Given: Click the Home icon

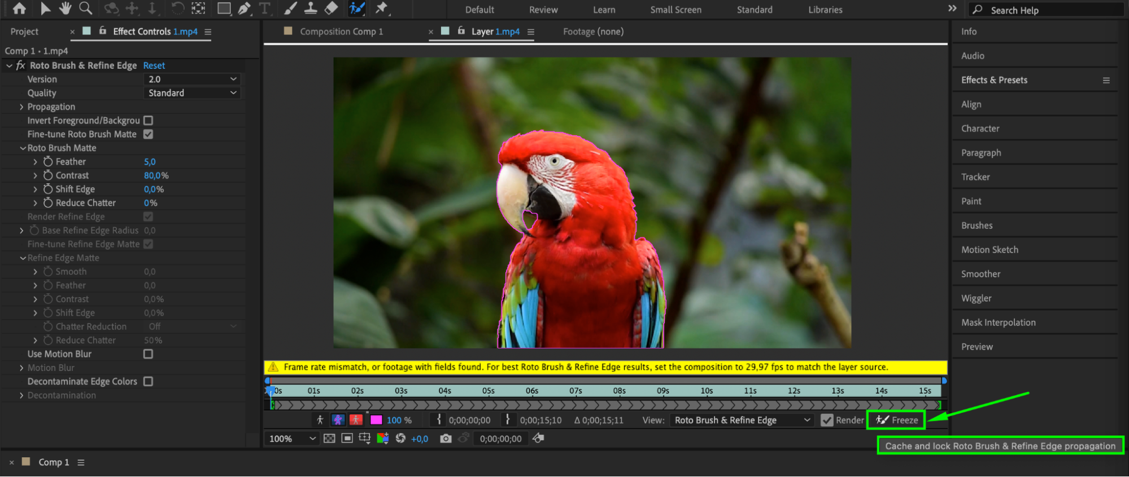Looking at the screenshot, I should tap(19, 8).
